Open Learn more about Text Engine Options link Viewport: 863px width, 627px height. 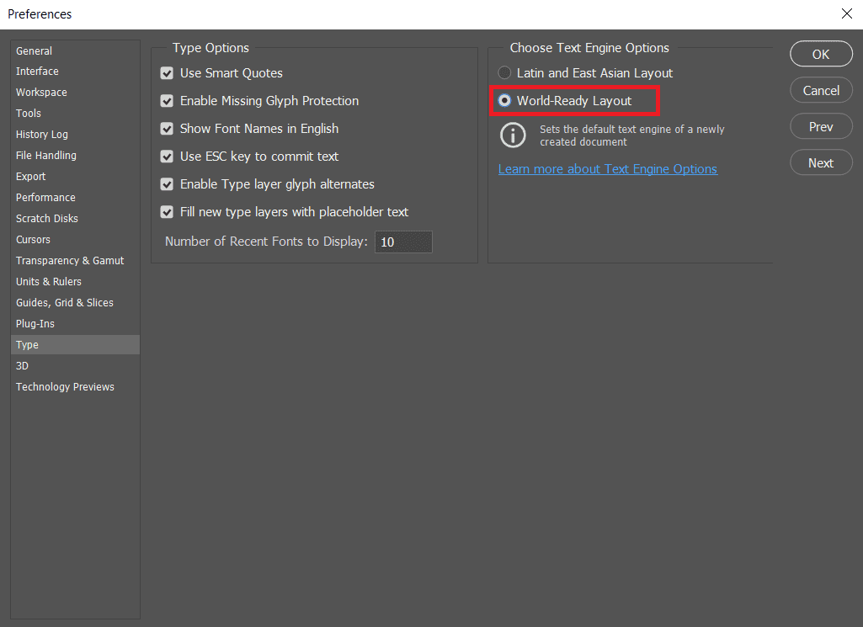pos(608,169)
